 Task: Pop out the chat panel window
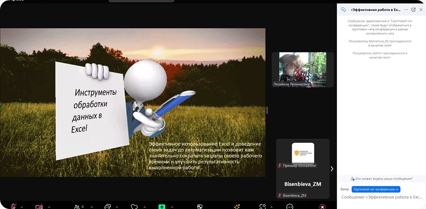coord(414,9)
